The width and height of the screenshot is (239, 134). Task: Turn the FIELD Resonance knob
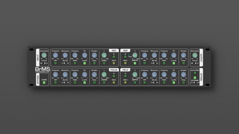click(154, 74)
